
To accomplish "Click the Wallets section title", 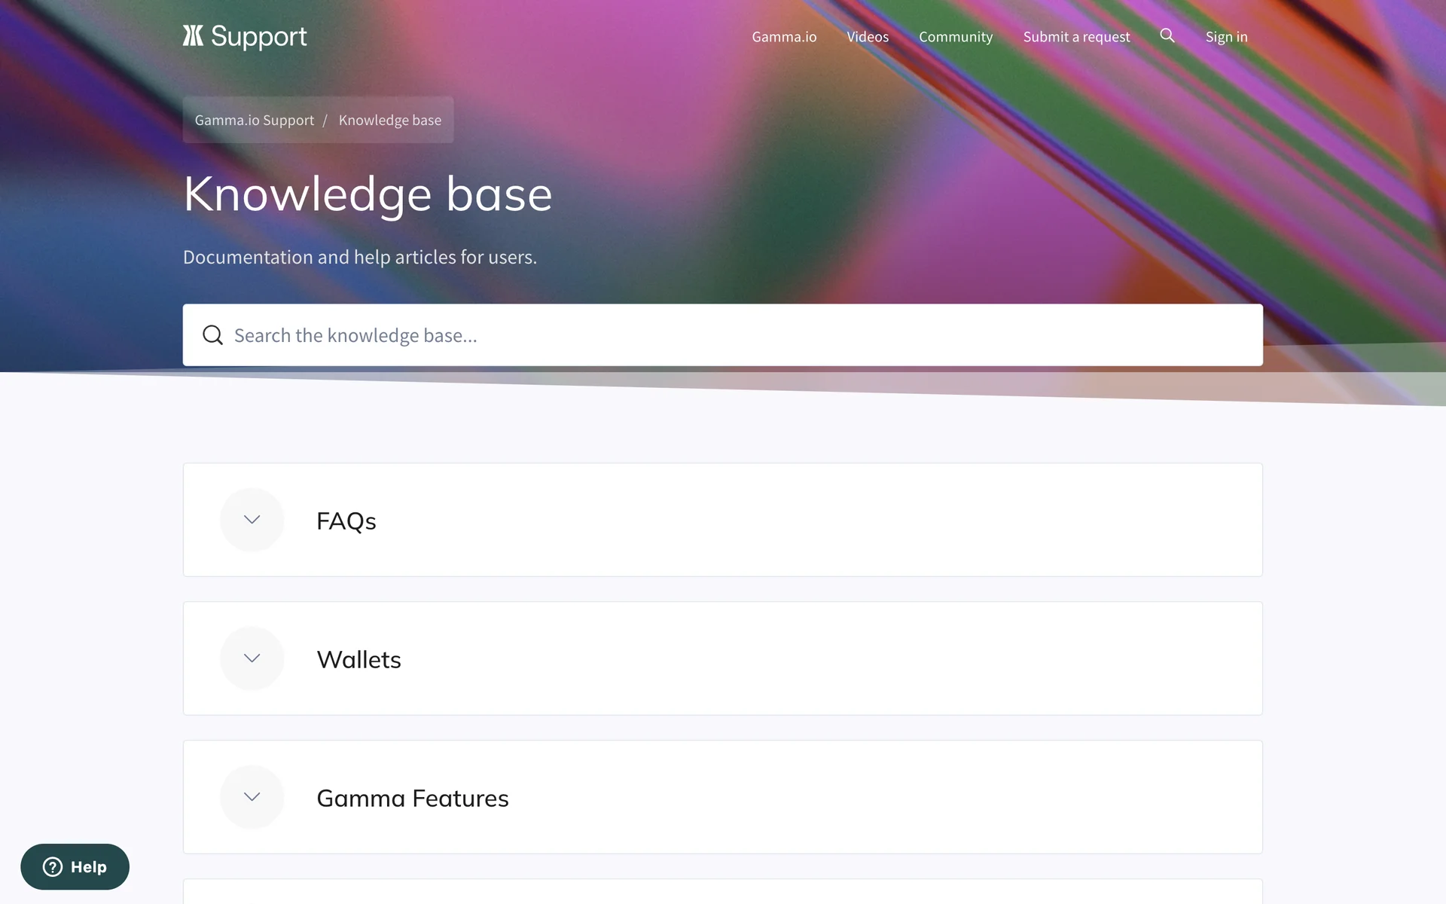I will tap(358, 660).
